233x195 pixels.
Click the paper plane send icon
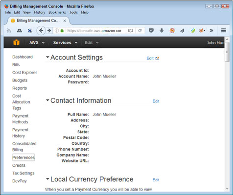pyautogui.click(x=182, y=30)
